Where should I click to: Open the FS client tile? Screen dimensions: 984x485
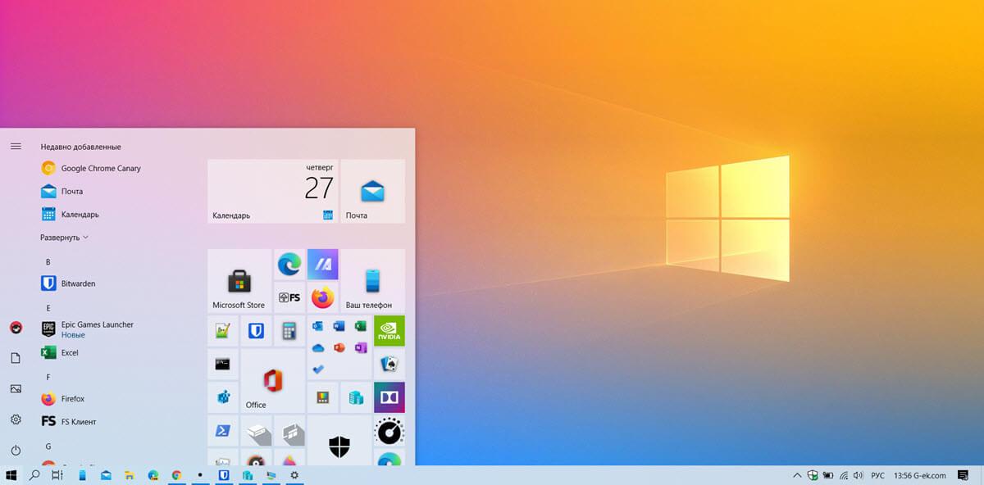pyautogui.click(x=289, y=297)
